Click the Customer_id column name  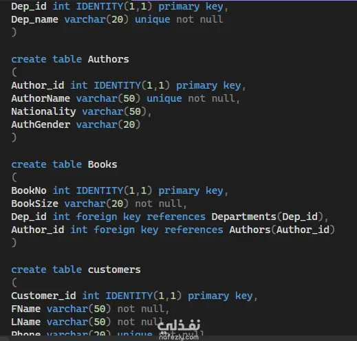[x=43, y=296]
